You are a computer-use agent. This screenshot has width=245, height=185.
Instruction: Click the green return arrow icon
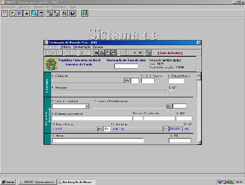click(148, 53)
